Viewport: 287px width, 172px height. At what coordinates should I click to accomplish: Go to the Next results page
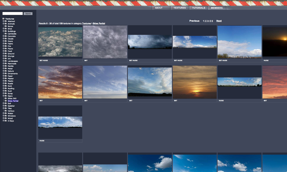pyautogui.click(x=219, y=21)
